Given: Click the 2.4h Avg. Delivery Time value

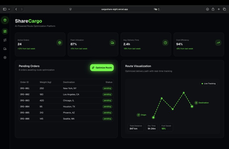Looking at the screenshot, I should point(127,44).
